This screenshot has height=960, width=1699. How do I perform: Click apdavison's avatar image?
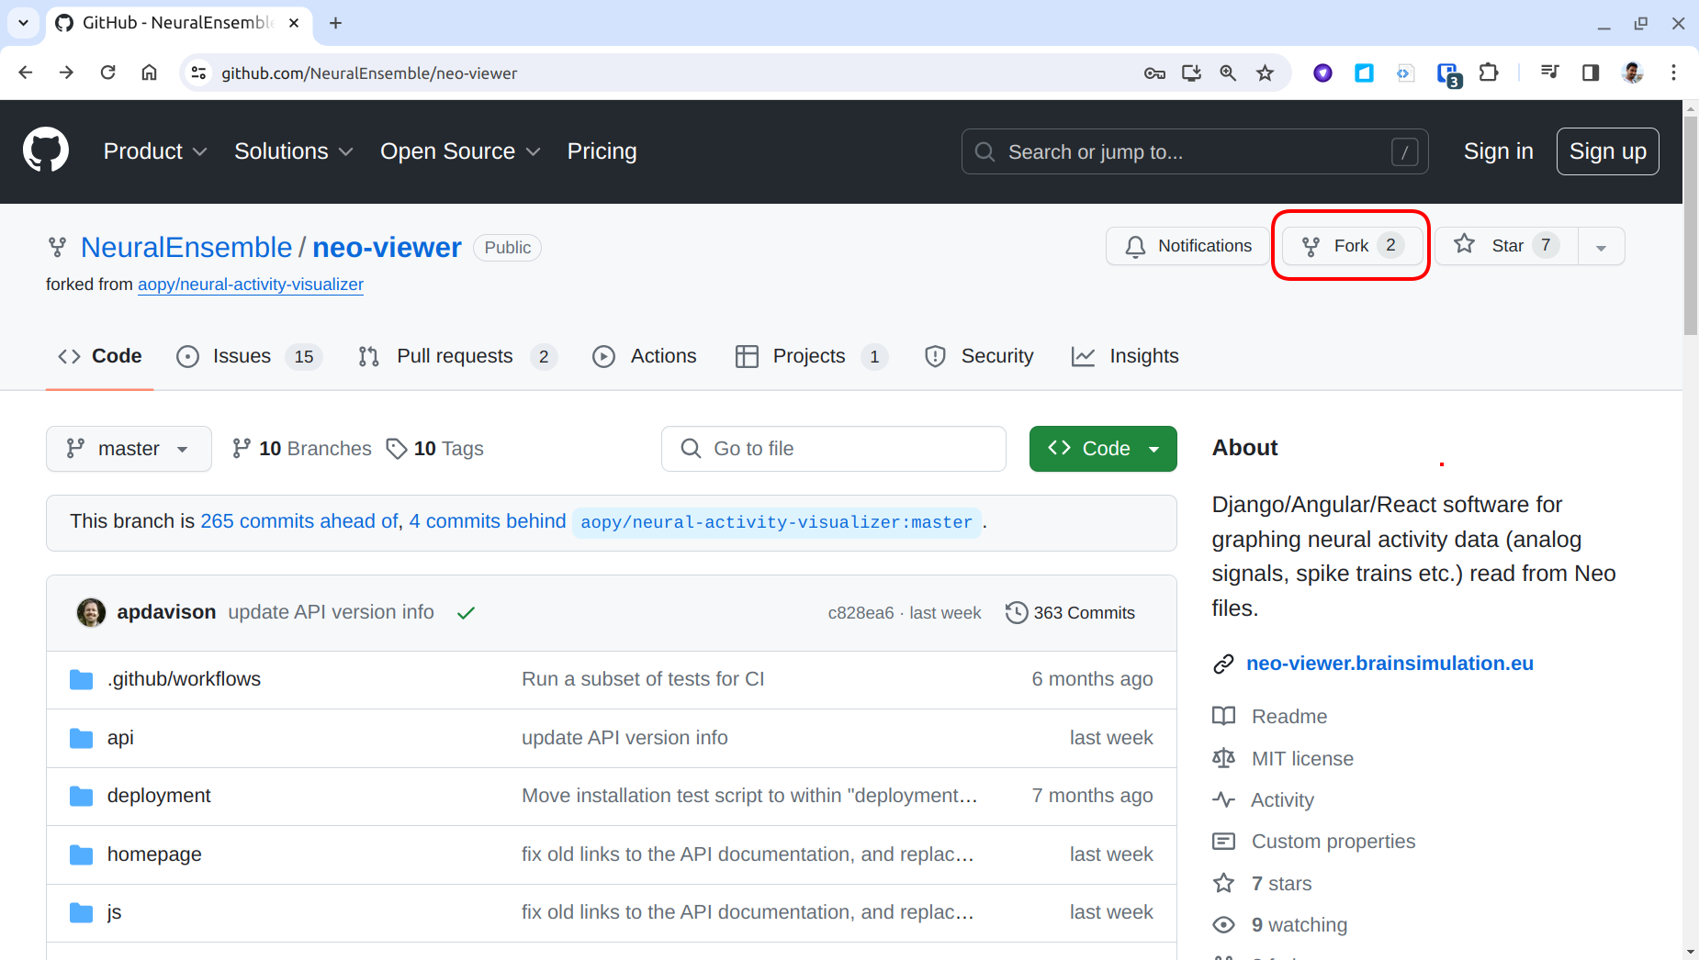91,612
